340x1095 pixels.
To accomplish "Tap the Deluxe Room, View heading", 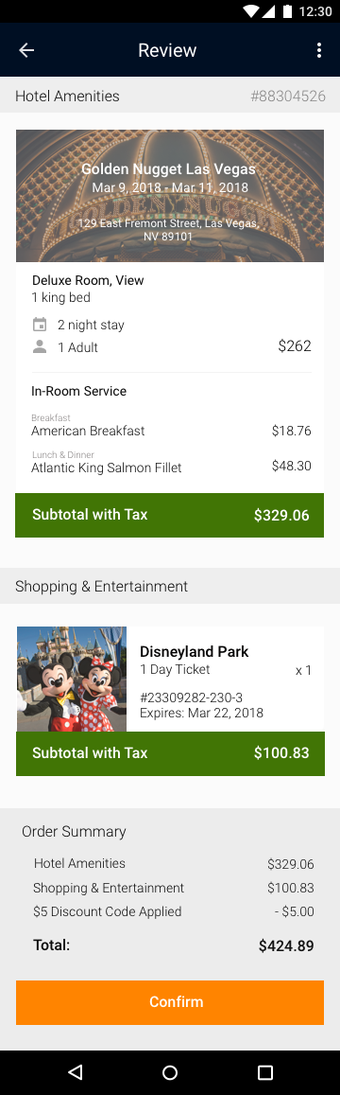I will (x=88, y=281).
